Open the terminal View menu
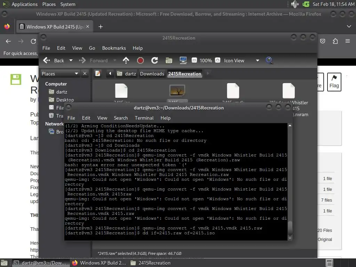356x267 pixels. coord(102,118)
